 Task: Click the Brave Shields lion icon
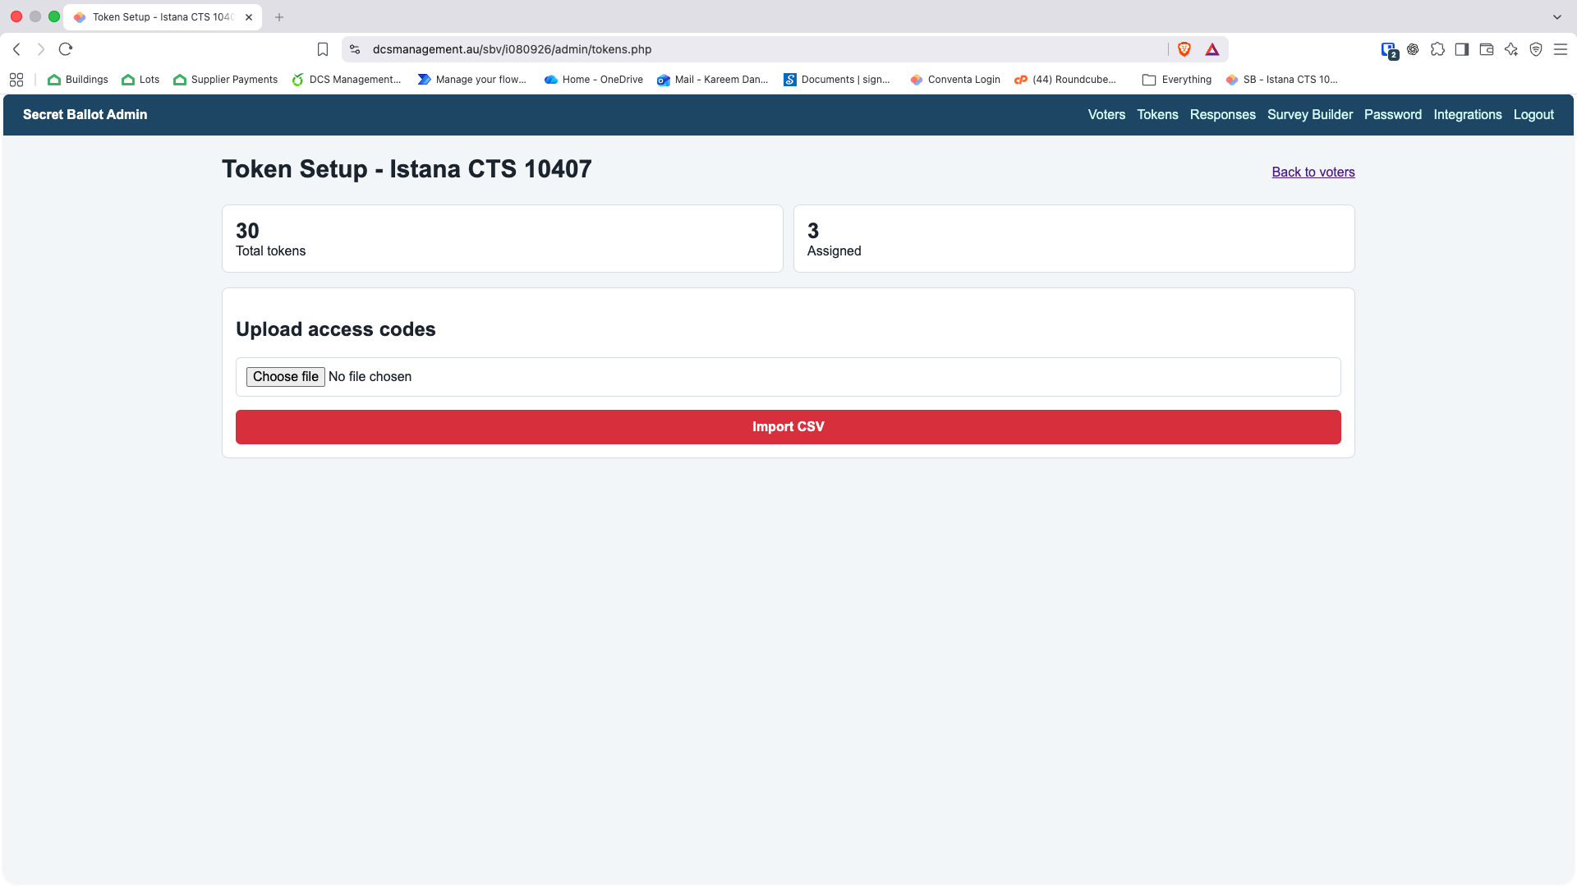1184,49
